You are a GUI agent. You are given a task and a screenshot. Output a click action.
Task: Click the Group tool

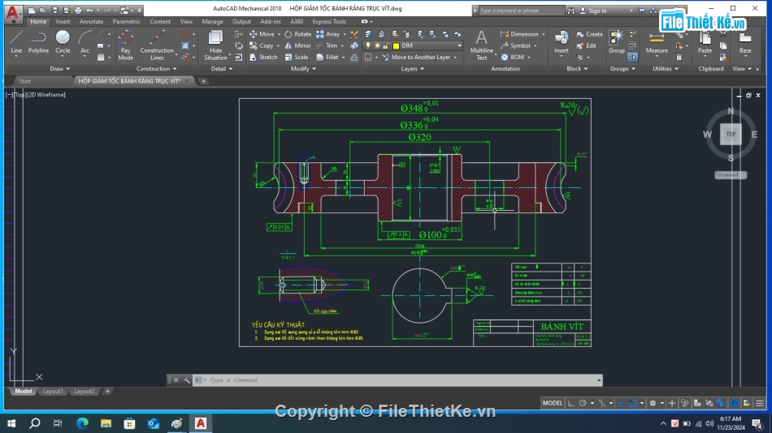pyautogui.click(x=617, y=42)
